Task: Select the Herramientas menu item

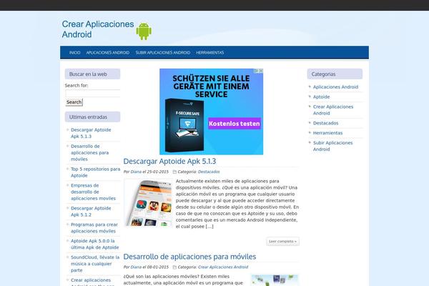Action: tap(209, 52)
